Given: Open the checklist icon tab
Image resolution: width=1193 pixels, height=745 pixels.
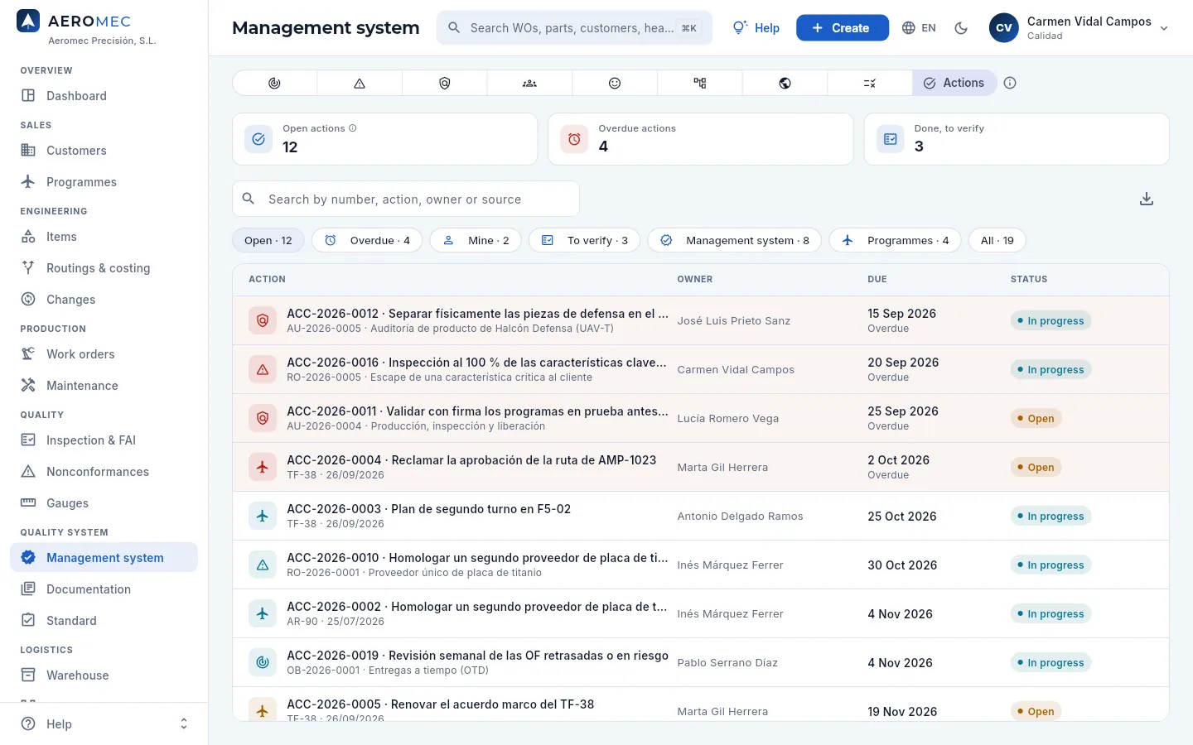Looking at the screenshot, I should tap(870, 83).
